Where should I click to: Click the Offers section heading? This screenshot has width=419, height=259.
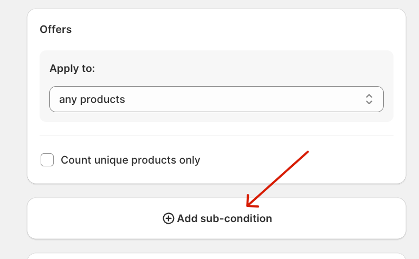(x=56, y=29)
